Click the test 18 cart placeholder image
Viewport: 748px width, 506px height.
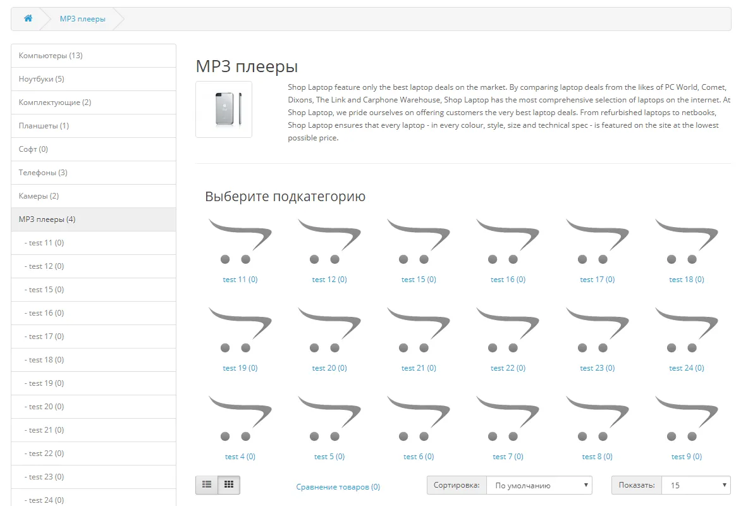(687, 241)
